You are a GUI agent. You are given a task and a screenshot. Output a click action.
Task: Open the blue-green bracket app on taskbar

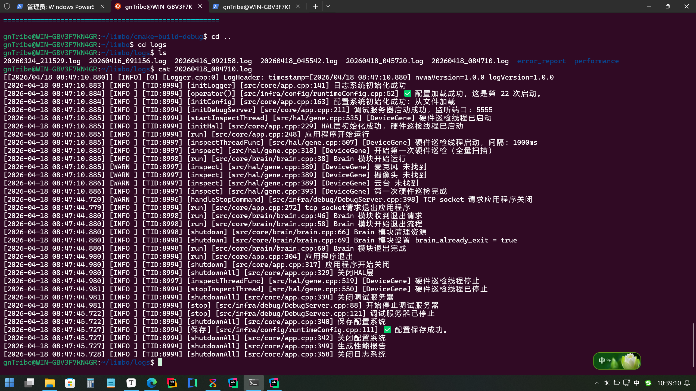pos(192,383)
